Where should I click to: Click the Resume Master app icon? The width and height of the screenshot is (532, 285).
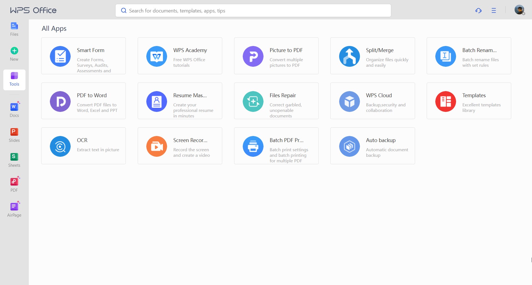point(157,101)
